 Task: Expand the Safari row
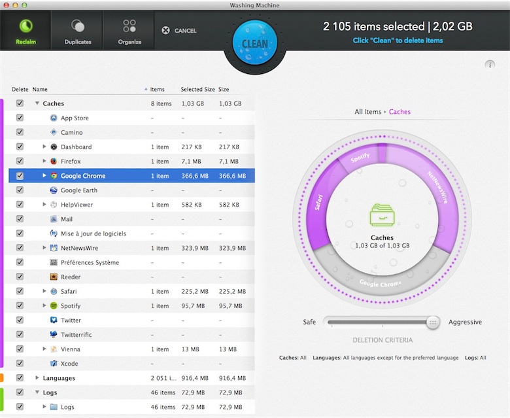pos(44,291)
